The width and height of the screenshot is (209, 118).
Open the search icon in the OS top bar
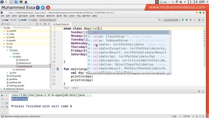(6, 2)
